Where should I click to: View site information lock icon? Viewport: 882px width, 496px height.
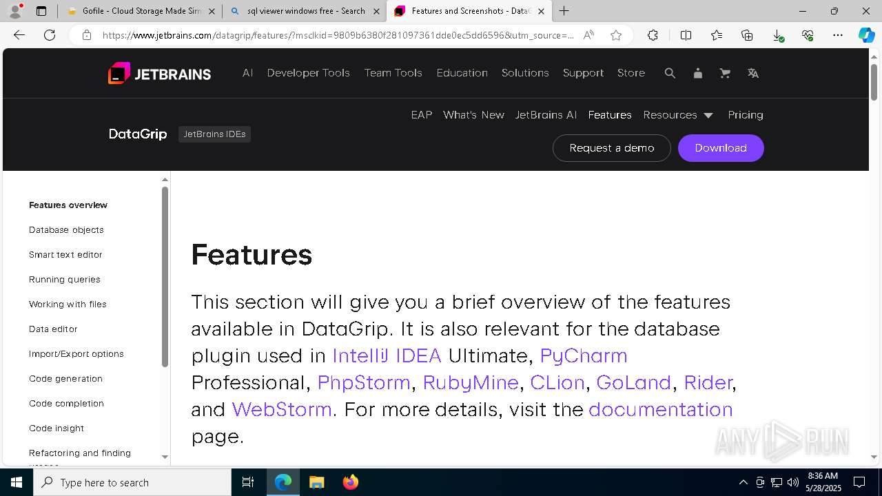click(x=86, y=35)
